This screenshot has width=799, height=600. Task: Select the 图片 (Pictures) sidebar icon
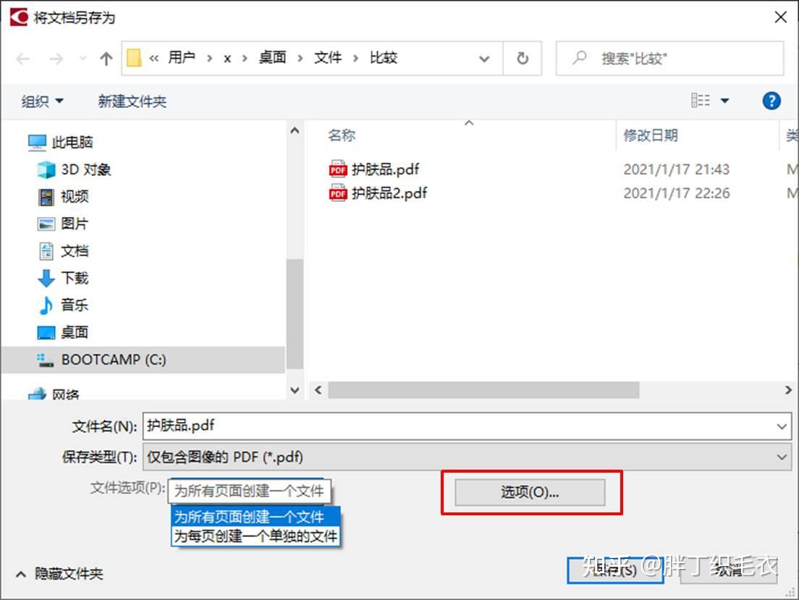point(46,224)
